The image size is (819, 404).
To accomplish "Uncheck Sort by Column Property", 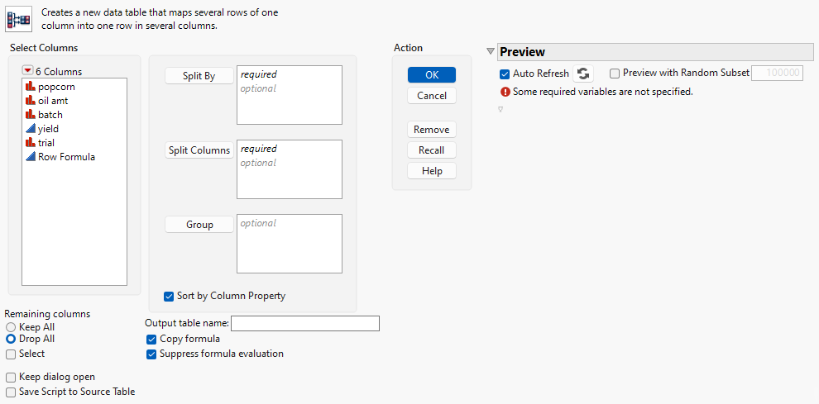I will 170,296.
